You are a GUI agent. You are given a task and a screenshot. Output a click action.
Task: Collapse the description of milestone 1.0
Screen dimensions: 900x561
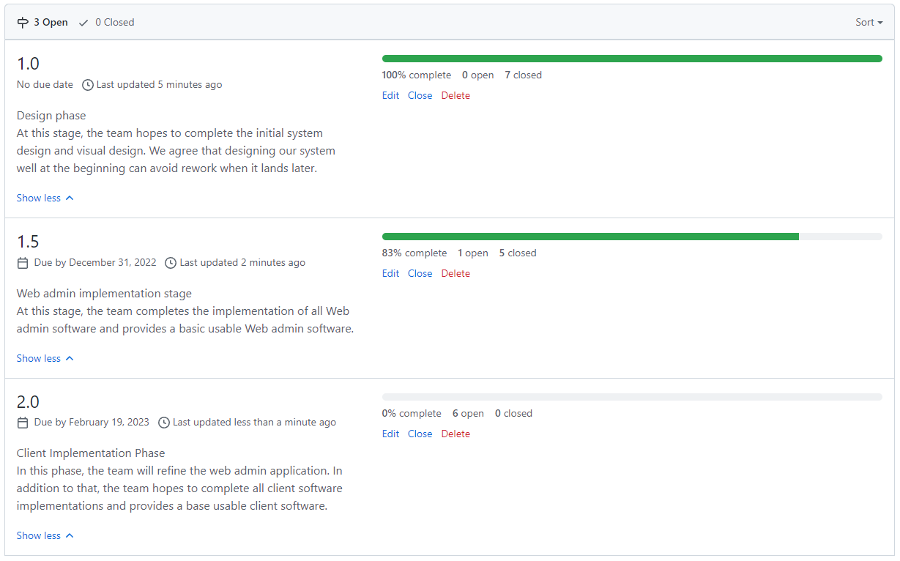[45, 198]
